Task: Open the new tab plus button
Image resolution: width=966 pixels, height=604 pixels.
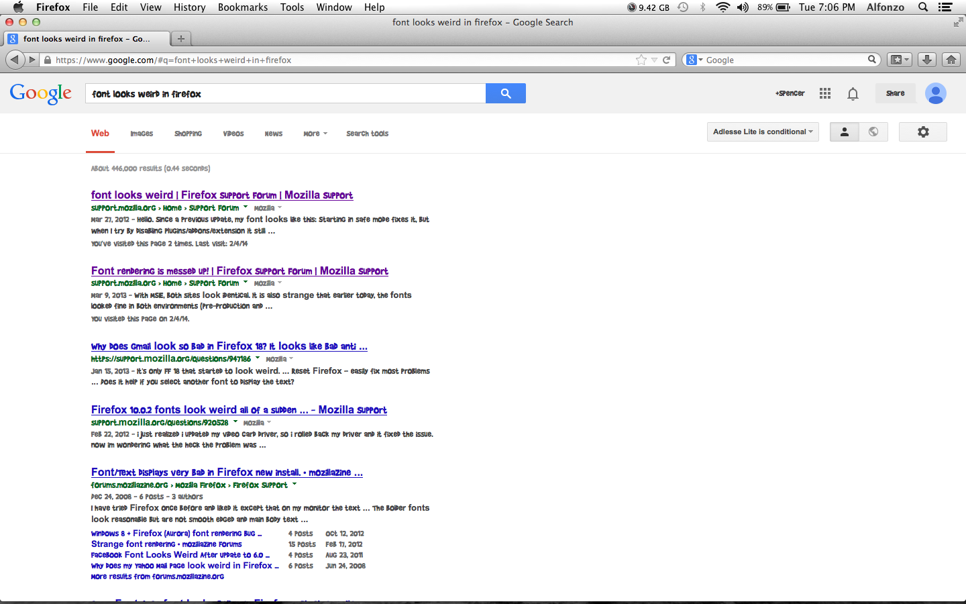Action: pos(180,39)
